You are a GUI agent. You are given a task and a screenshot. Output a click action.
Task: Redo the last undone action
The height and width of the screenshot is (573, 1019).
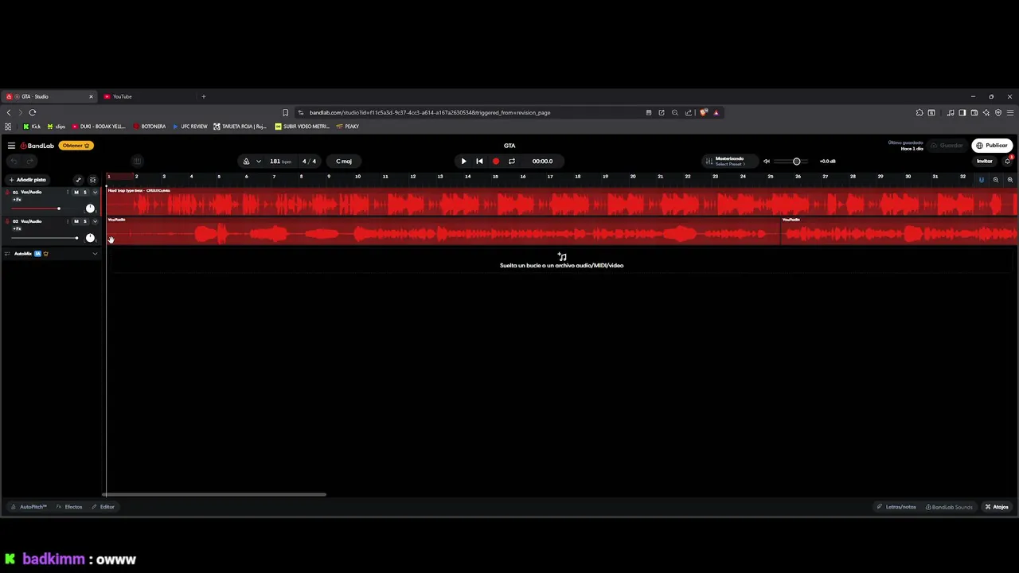coord(30,161)
